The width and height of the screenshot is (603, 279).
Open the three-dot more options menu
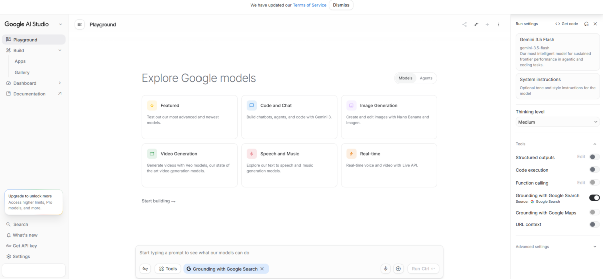coord(499,24)
